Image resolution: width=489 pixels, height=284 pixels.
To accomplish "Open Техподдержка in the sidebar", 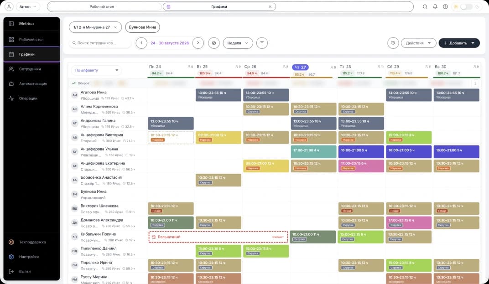I will coord(31,242).
